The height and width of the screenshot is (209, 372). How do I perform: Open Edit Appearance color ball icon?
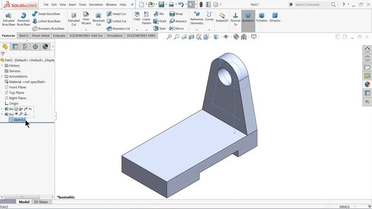tap(236, 37)
